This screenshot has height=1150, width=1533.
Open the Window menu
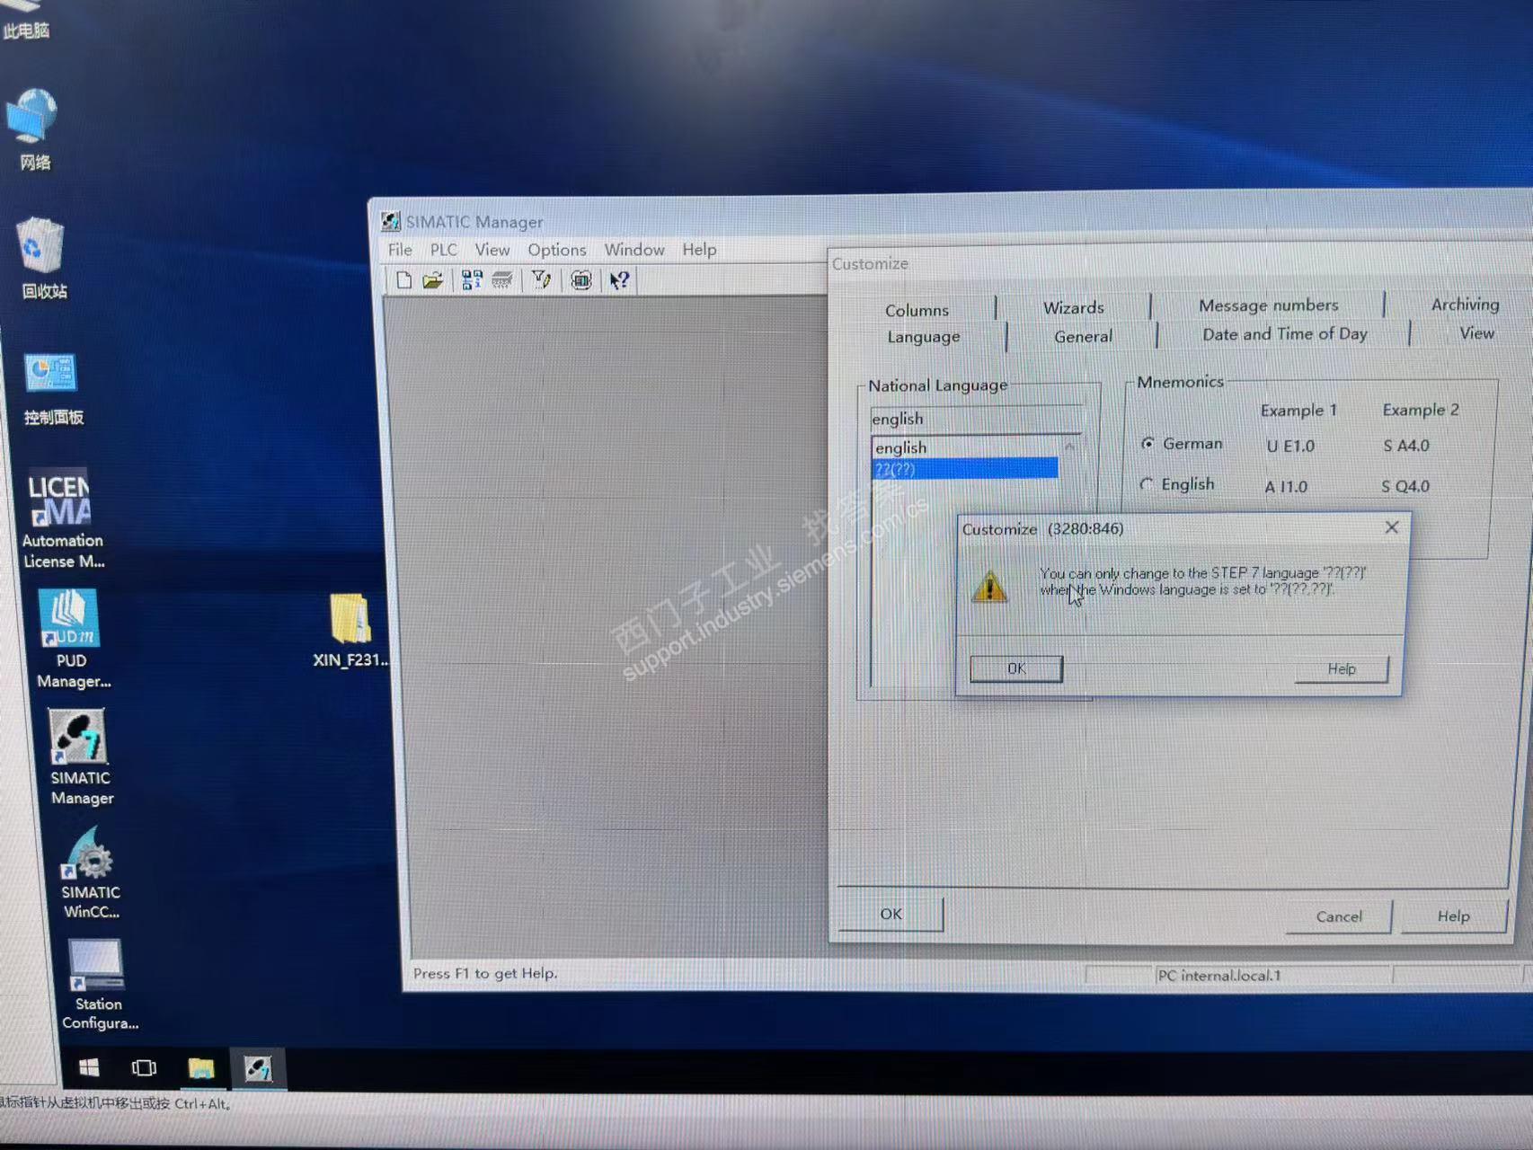click(x=634, y=250)
